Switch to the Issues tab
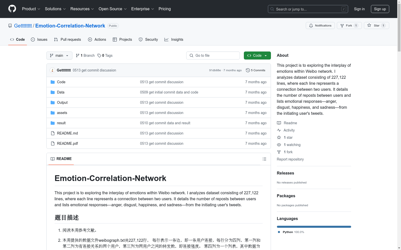 pyautogui.click(x=39, y=39)
